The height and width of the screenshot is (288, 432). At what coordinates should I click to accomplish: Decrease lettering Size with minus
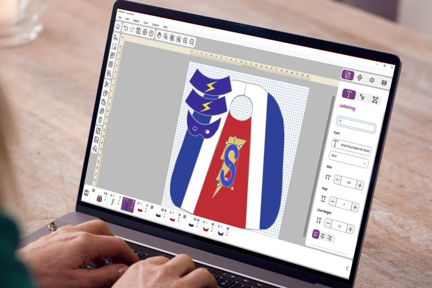337,180
